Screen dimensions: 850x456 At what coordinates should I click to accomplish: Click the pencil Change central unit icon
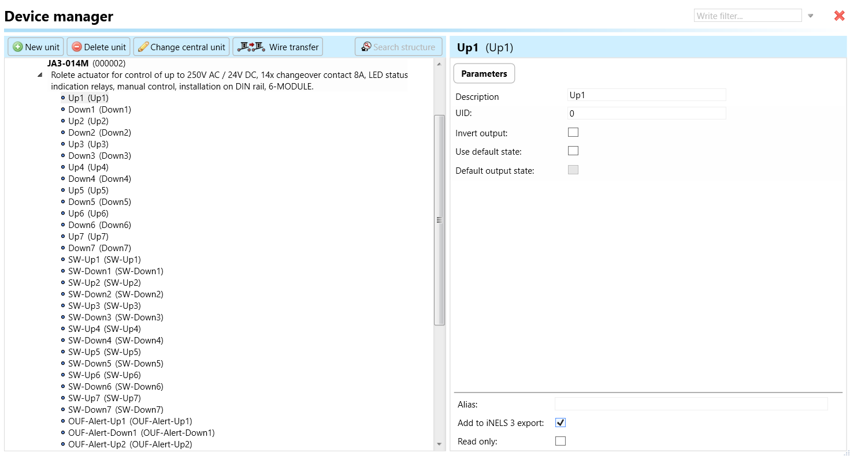(143, 47)
